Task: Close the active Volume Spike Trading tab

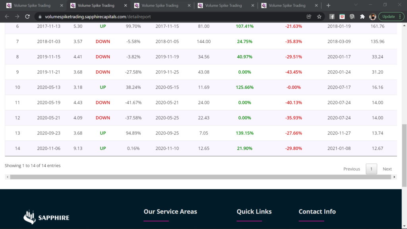Action: pyautogui.click(x=125, y=6)
